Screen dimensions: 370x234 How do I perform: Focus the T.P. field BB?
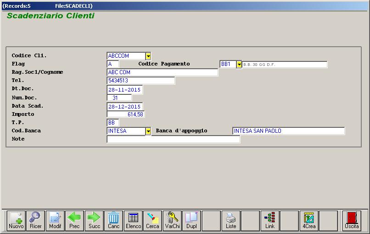pos(113,123)
